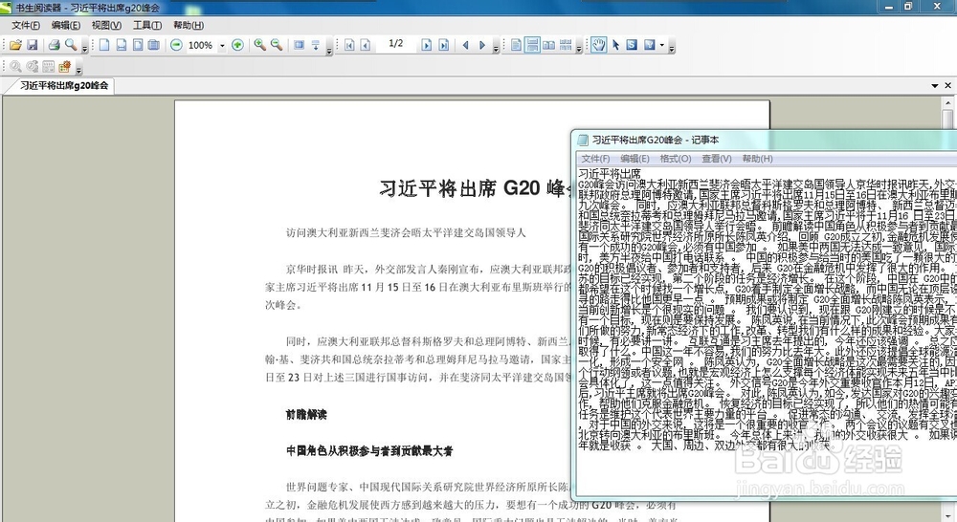Click the save disk icon
Image resolution: width=957 pixels, height=522 pixels.
tap(33, 45)
